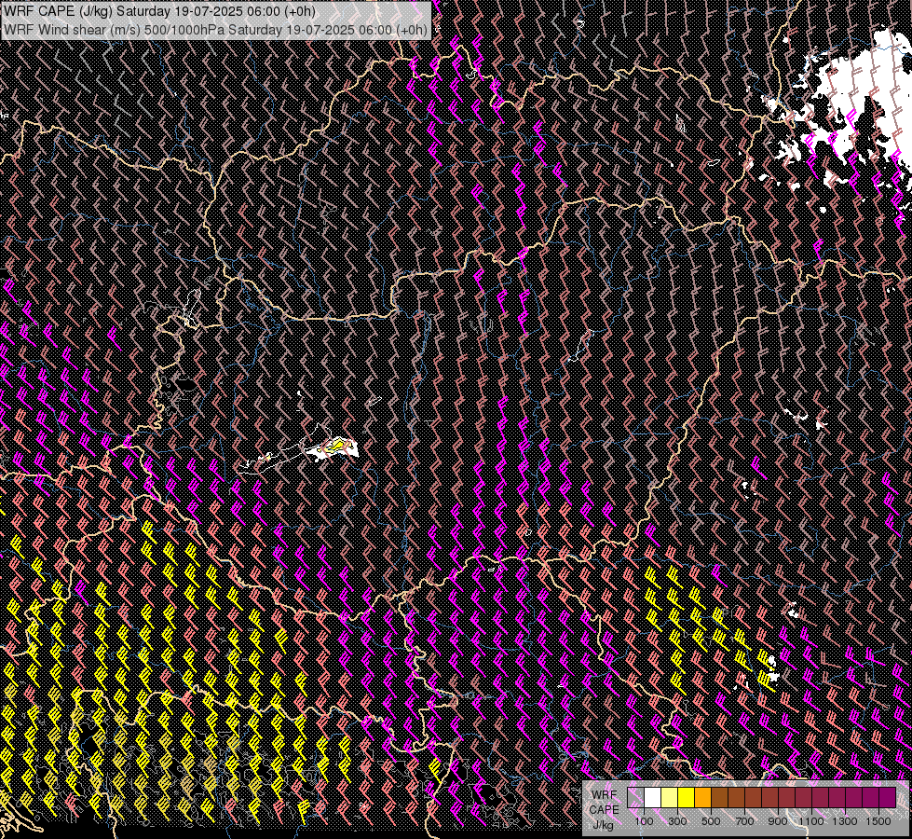Click the J/kg unit label in legend
Viewport: 912px width, 839px height.
pos(603,825)
